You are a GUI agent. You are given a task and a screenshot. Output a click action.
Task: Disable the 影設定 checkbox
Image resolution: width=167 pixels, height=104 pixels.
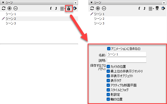tap(108, 95)
